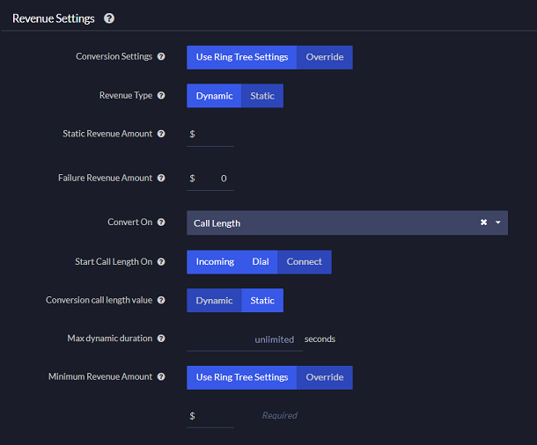Open the Call Length combo box
537x445 pixels.
(x=347, y=222)
